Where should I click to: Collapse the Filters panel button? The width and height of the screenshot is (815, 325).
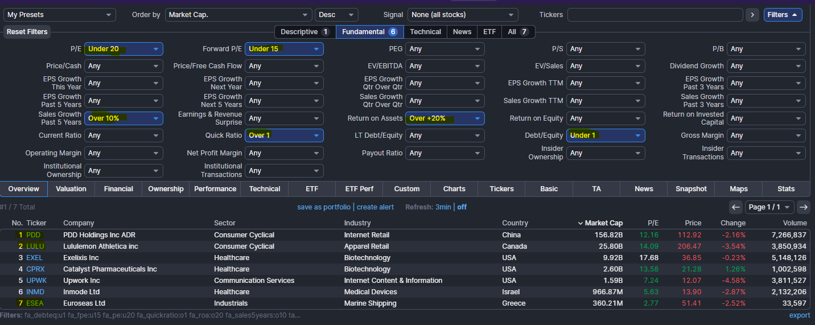783,15
